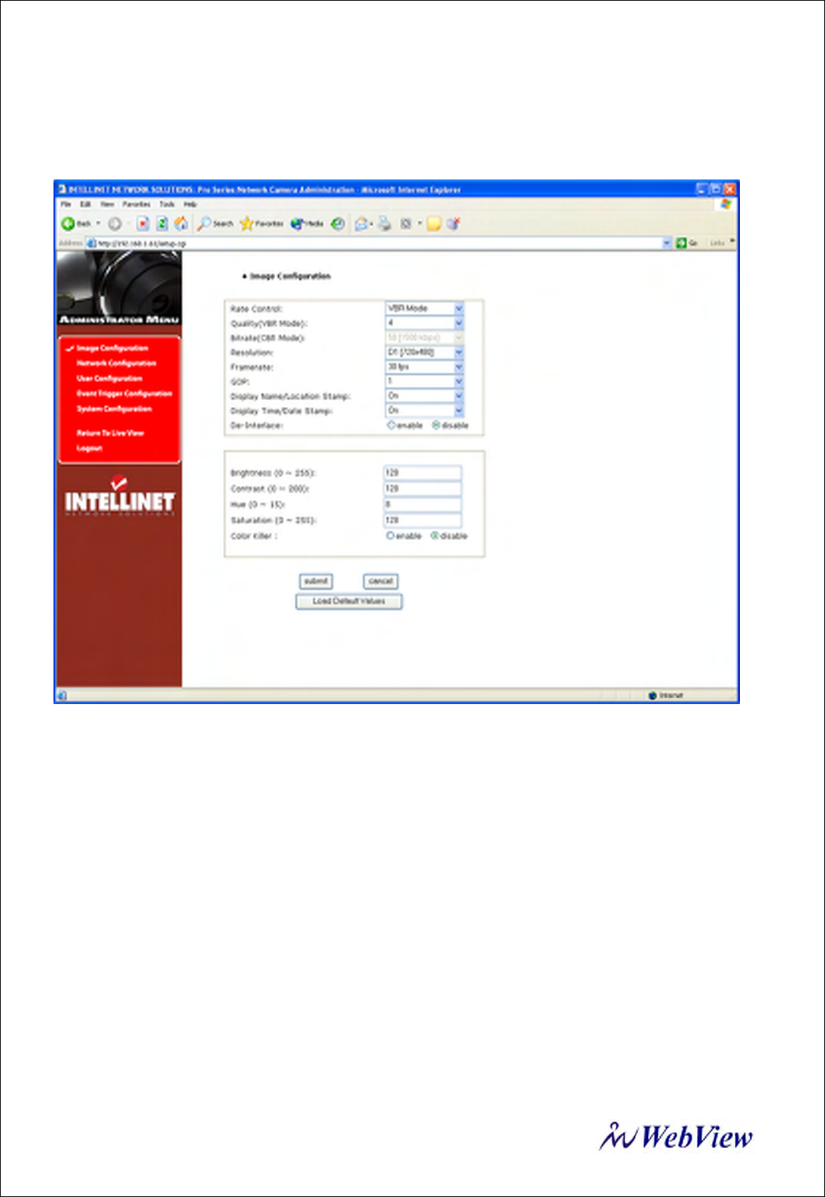825x1197 pixels.
Task: Click the Contrast input field
Action: click(423, 488)
